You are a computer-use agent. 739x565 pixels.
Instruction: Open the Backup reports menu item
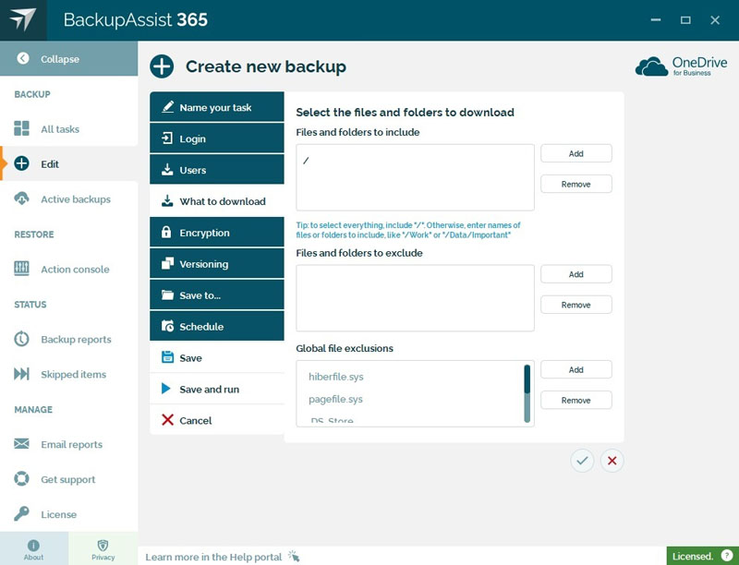tap(68, 339)
